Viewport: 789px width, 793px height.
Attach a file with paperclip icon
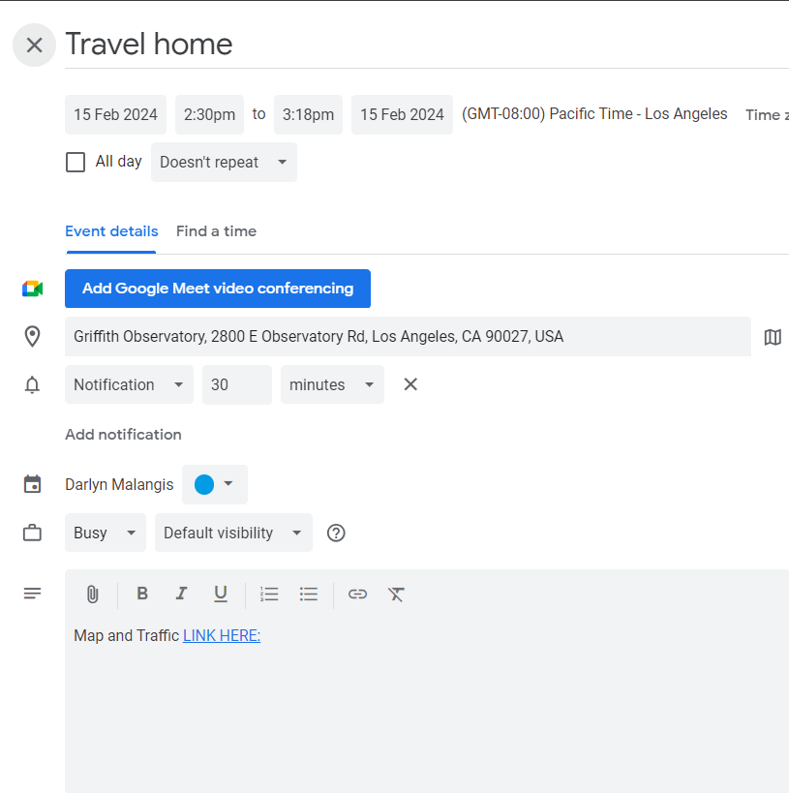coord(93,595)
